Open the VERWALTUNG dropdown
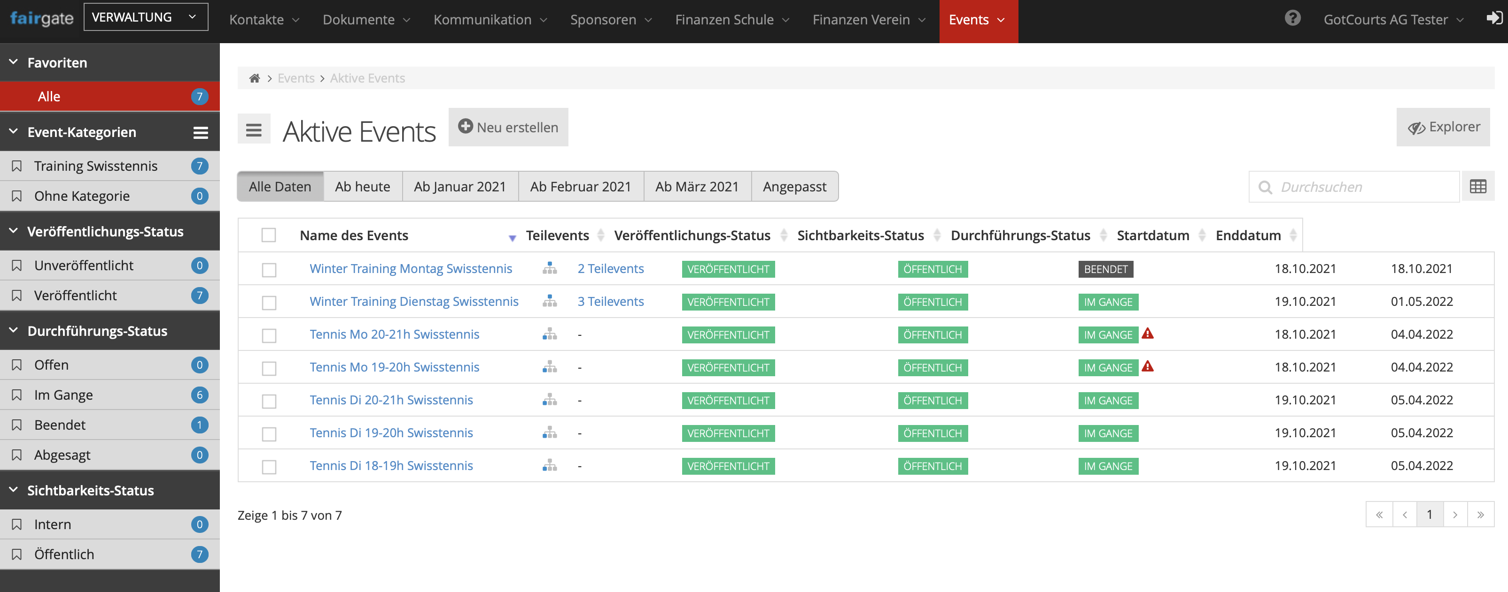1508x592 pixels. coord(146,17)
